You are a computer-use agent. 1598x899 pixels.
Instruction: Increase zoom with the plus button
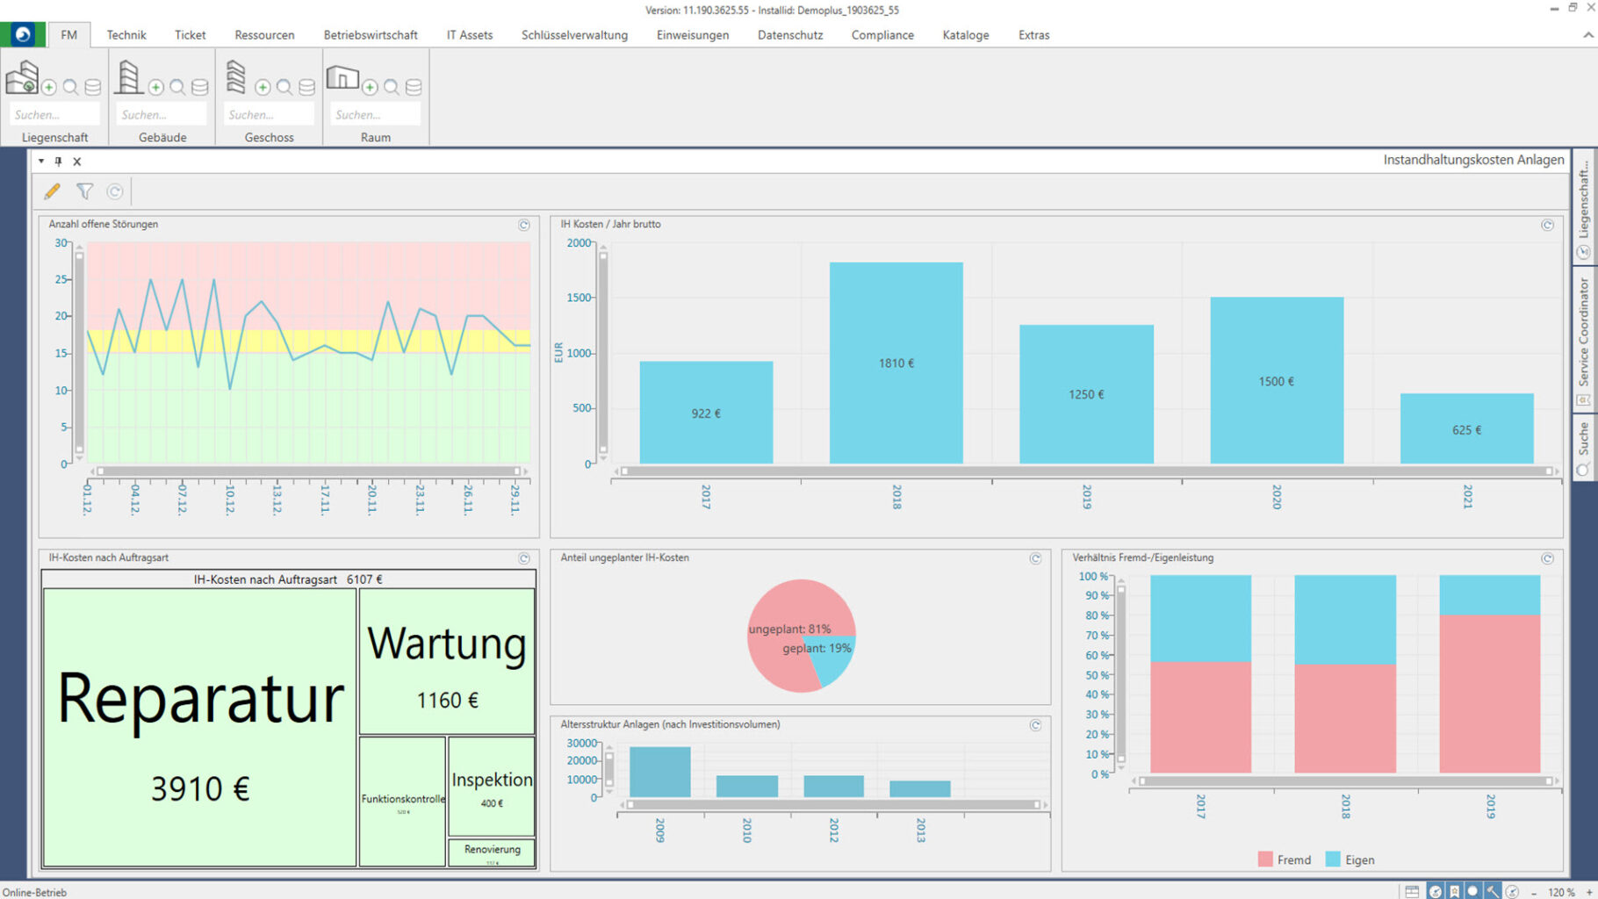[1588, 892]
